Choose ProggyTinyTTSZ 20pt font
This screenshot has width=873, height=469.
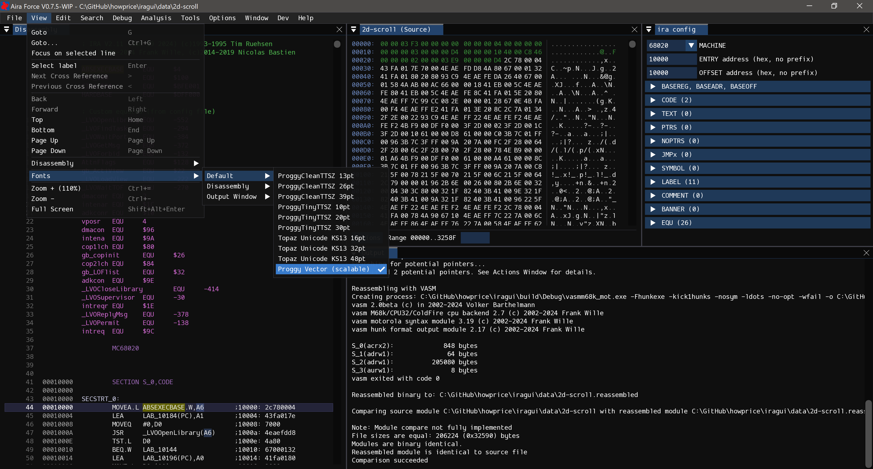(x=331, y=217)
